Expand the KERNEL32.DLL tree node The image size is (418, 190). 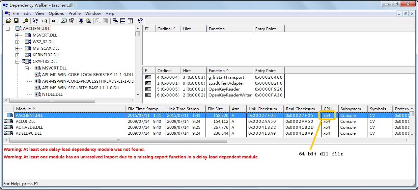click(x=17, y=55)
